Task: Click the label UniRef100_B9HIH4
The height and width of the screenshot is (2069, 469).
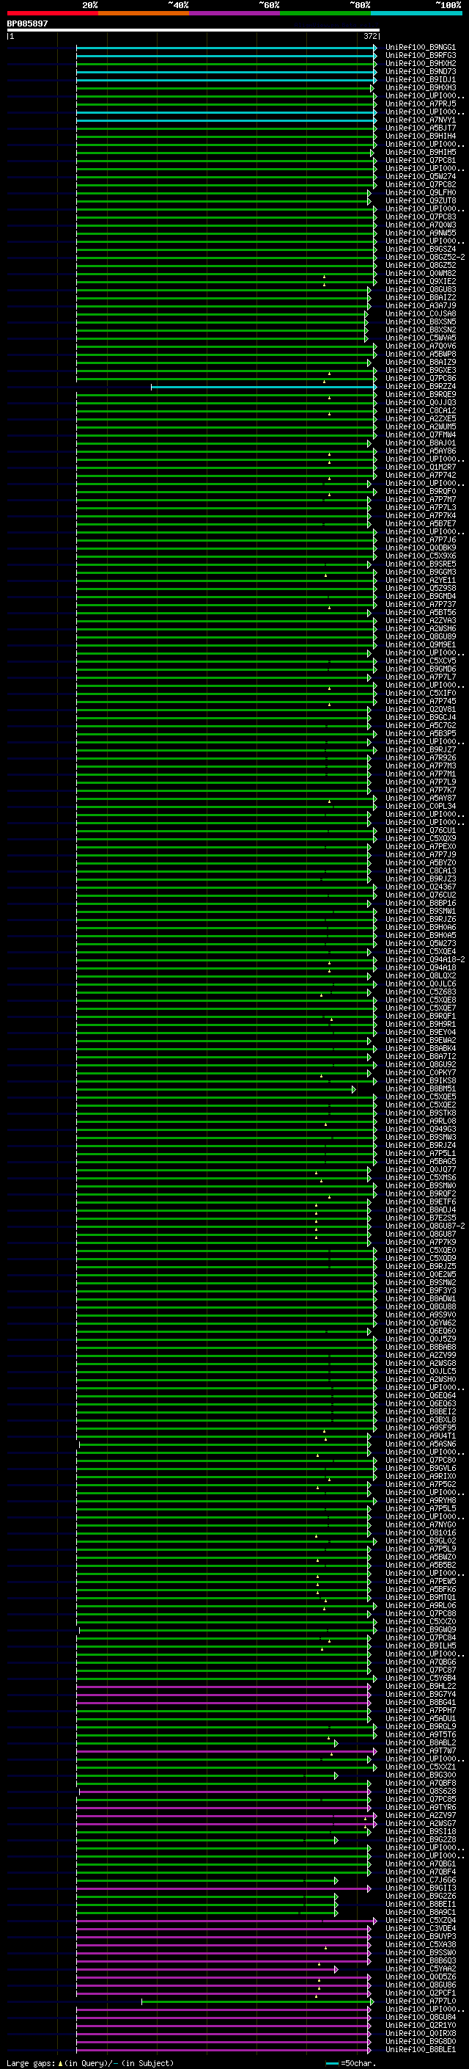Action: [x=420, y=136]
